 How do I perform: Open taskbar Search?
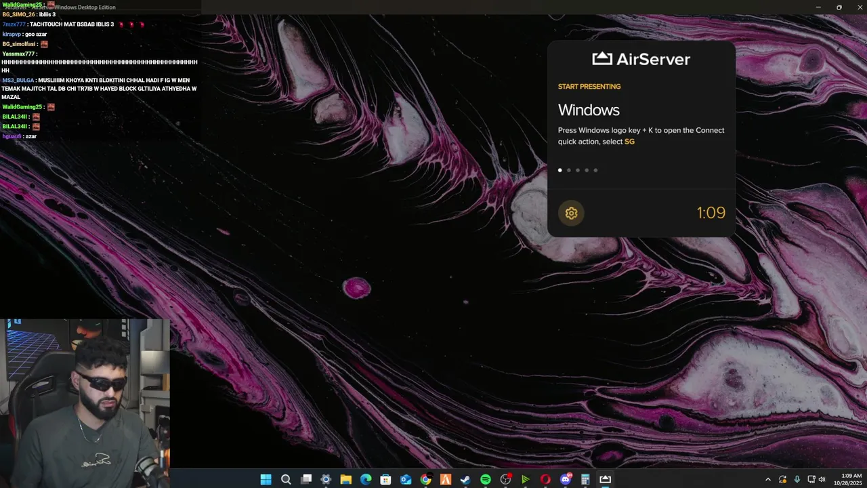point(286,479)
